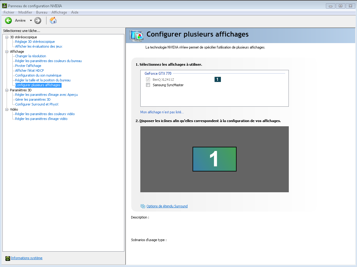Click the Vidéo category label
This screenshot has width=357, height=267.
pos(14,109)
